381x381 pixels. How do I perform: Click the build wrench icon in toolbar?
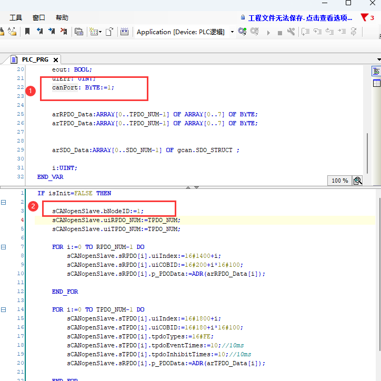pos(291,32)
